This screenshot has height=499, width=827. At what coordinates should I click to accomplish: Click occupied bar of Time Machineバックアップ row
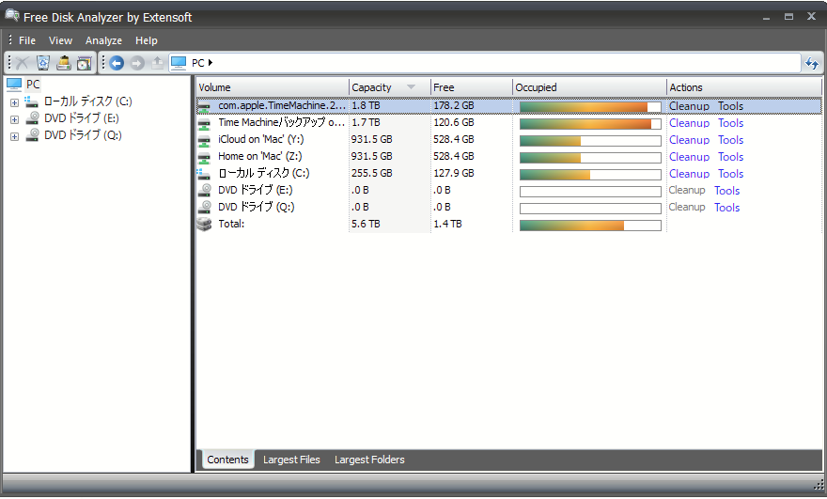(590, 124)
